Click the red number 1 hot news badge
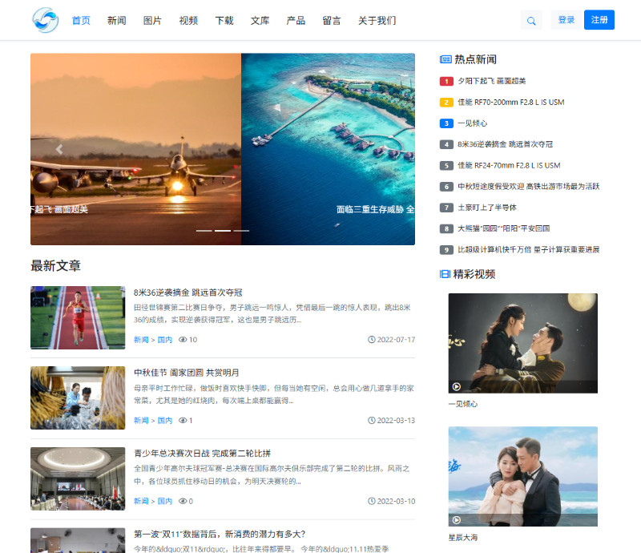Screen dimensions: 641x553 pos(446,81)
